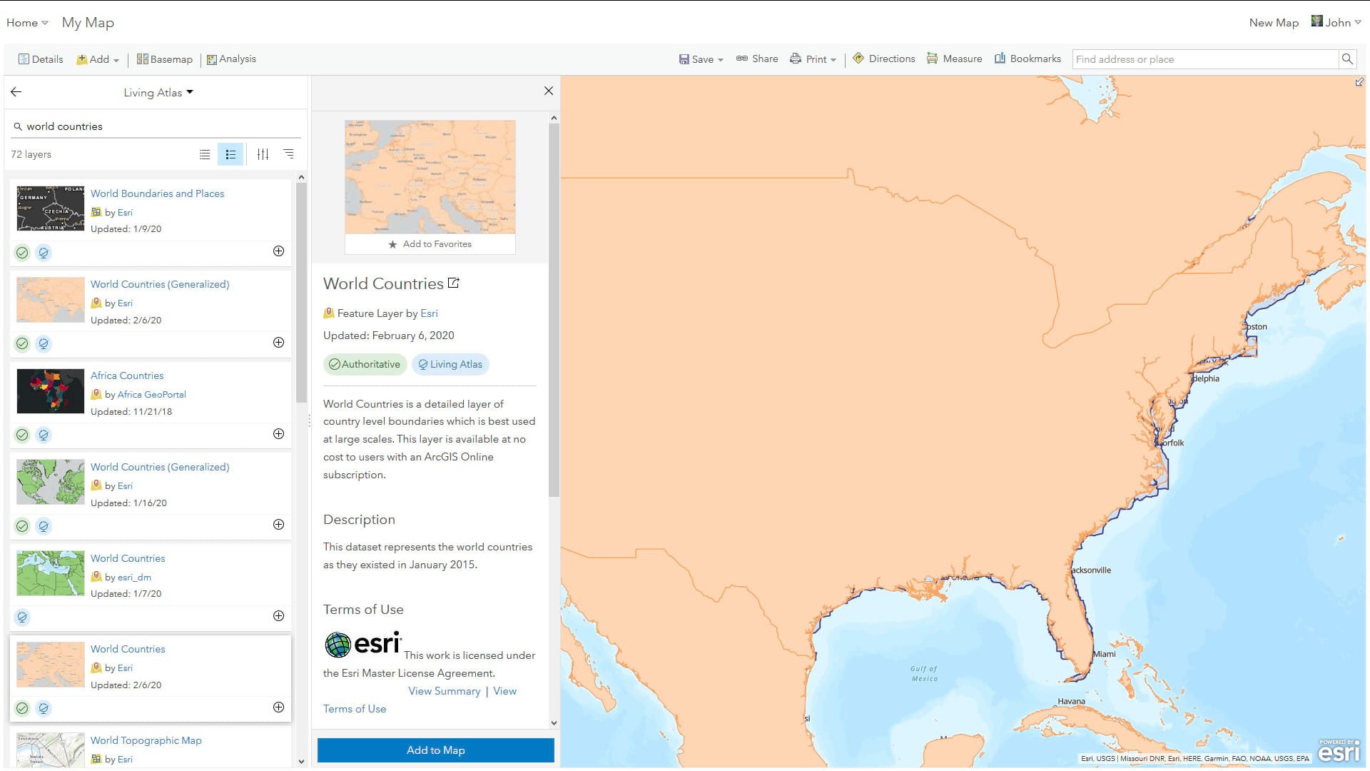Viewport: 1370px width, 771px height.
Task: Open the Measure tool
Action: 954,59
